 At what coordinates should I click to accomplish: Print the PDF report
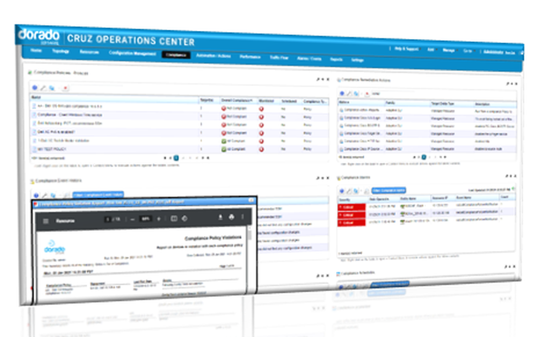[x=232, y=217]
